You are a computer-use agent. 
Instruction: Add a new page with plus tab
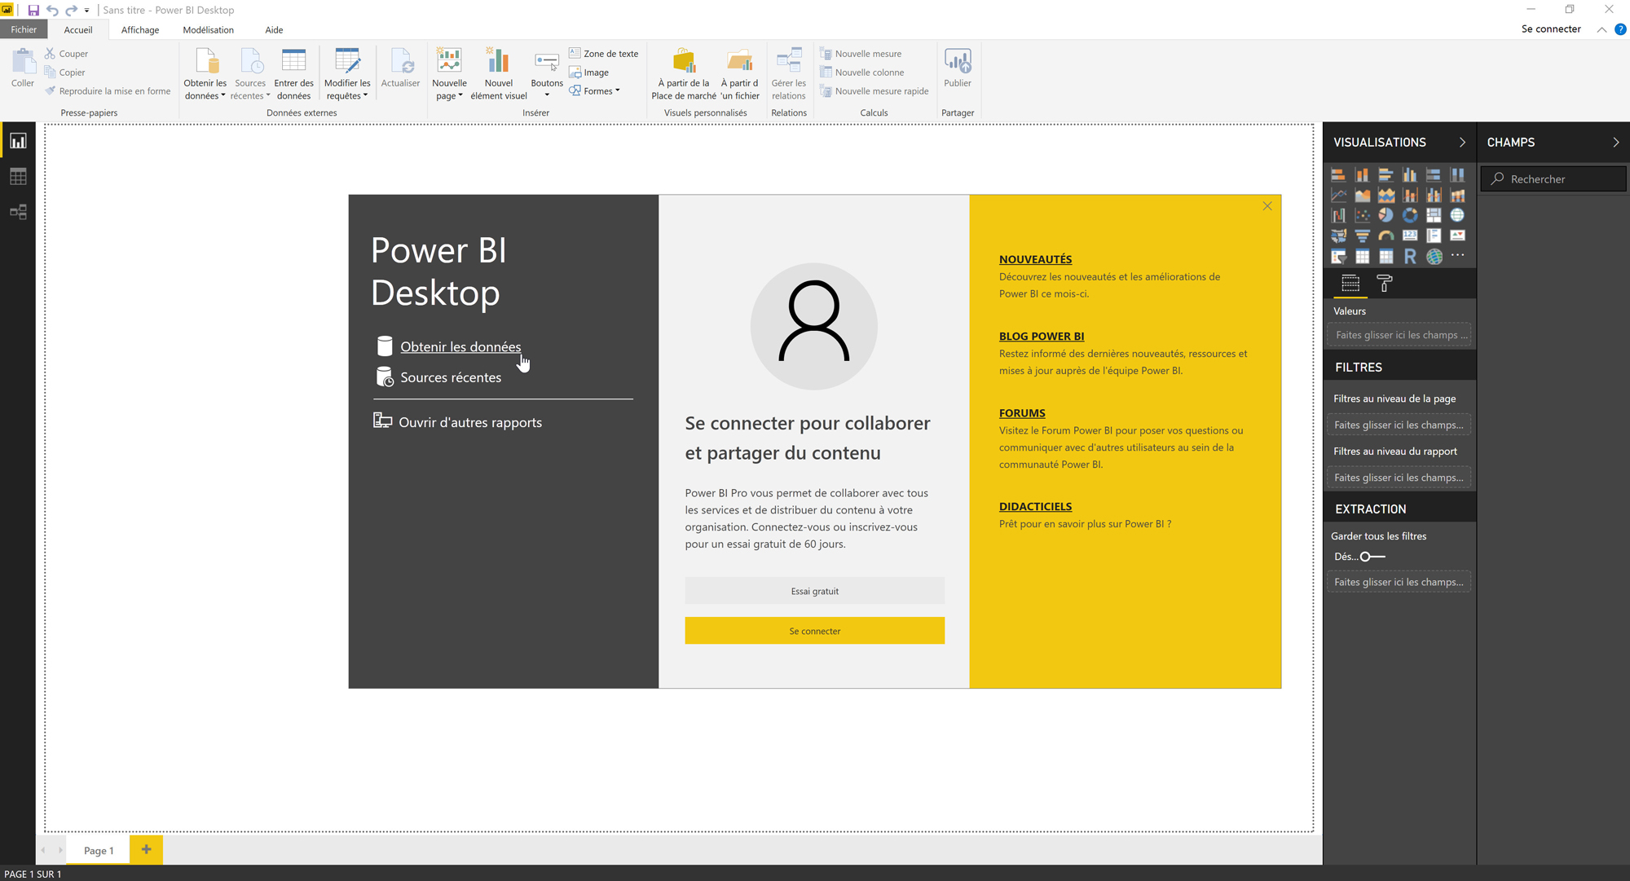pos(146,849)
